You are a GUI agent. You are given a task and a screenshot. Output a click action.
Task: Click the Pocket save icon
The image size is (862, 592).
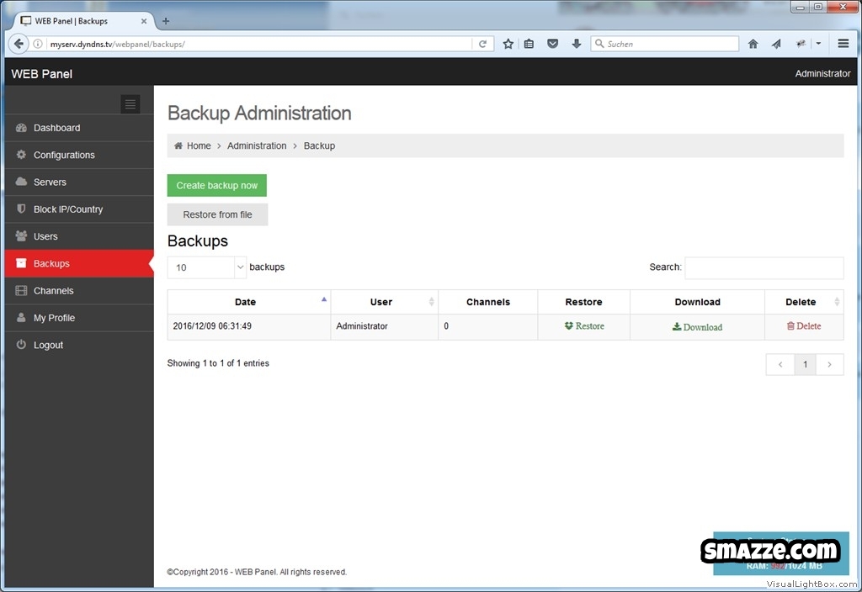pos(552,44)
